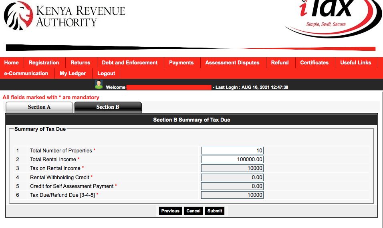The height and width of the screenshot is (228, 383).
Task: Click the Kenya Revenue Authority lion logo
Action: (x=18, y=16)
